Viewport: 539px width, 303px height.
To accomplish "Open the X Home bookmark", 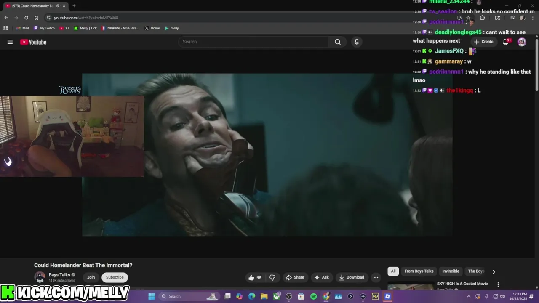I will (x=152, y=28).
